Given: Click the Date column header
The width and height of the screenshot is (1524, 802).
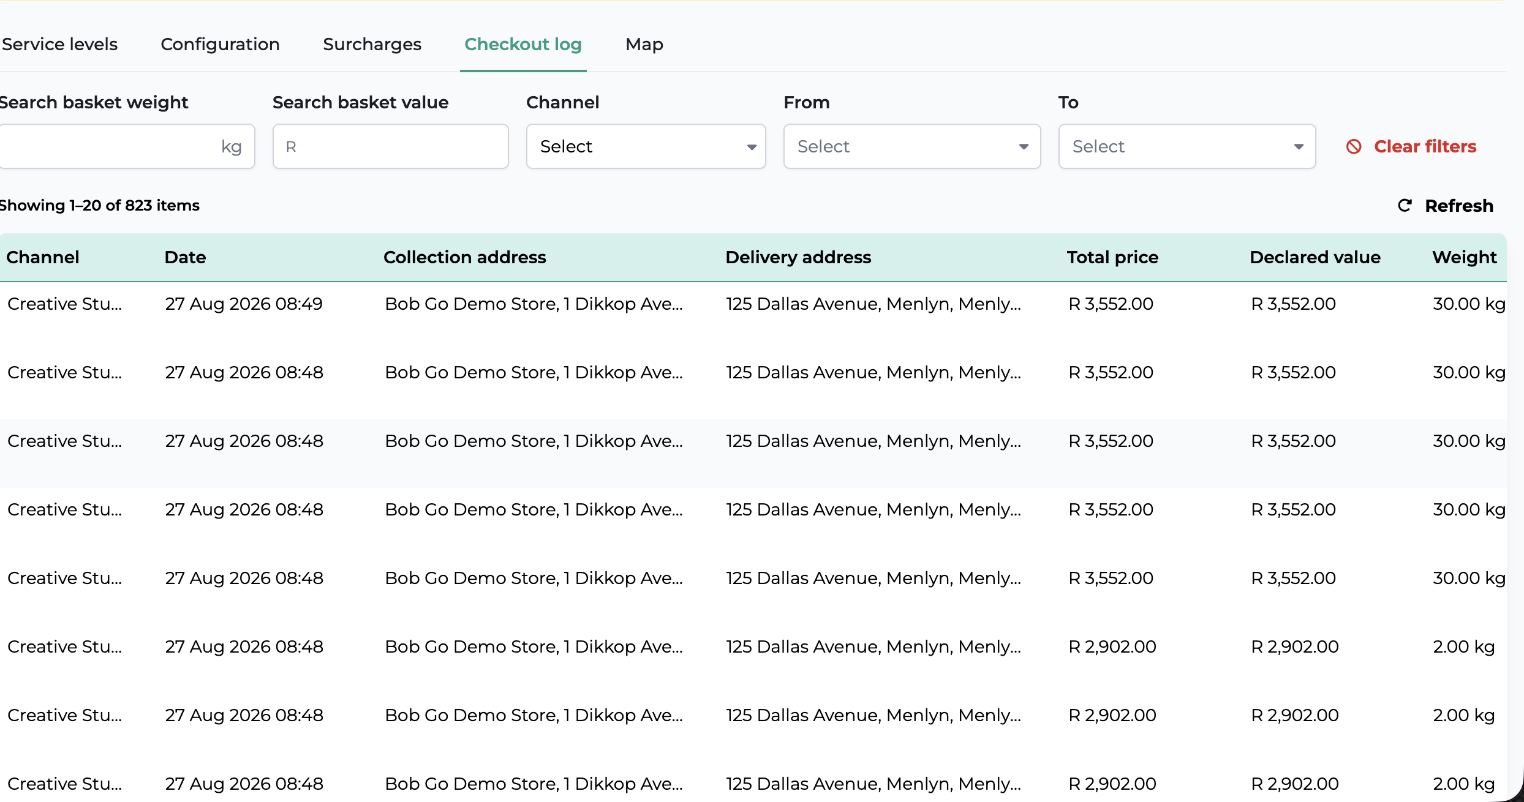Looking at the screenshot, I should [185, 257].
